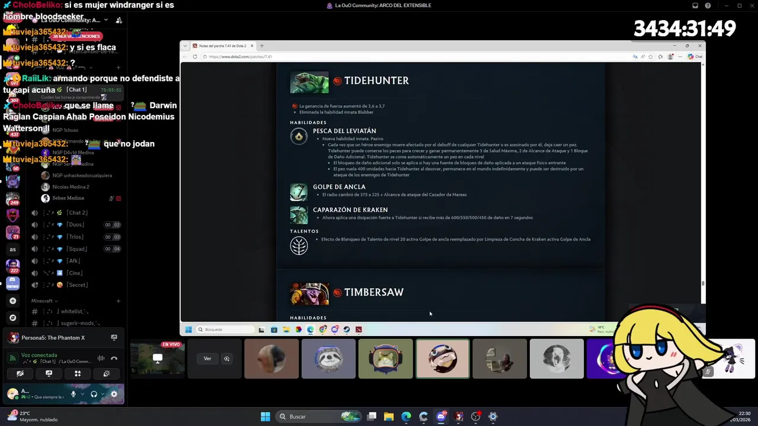
Task: Open Discord from the Windows taskbar
Action: pyautogui.click(x=441, y=417)
